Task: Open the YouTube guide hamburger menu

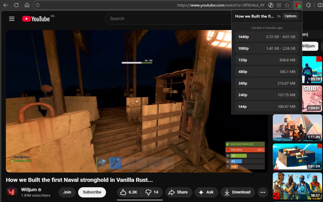Action: click(12, 19)
